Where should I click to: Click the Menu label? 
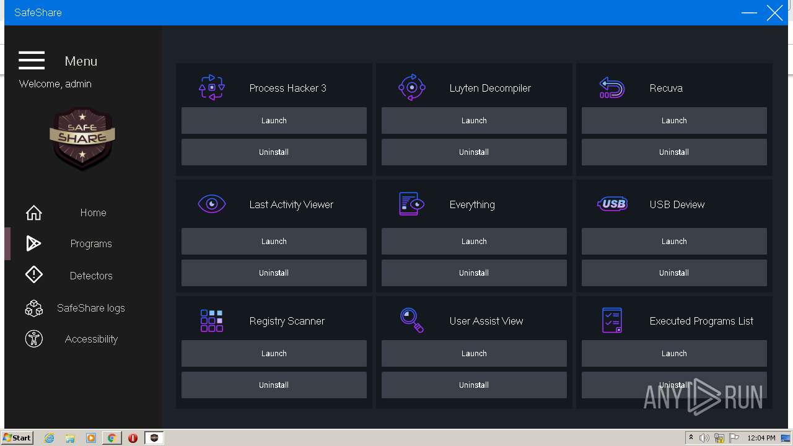coord(81,61)
